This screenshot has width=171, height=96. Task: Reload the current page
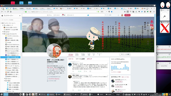pyautogui.click(x=8, y=12)
